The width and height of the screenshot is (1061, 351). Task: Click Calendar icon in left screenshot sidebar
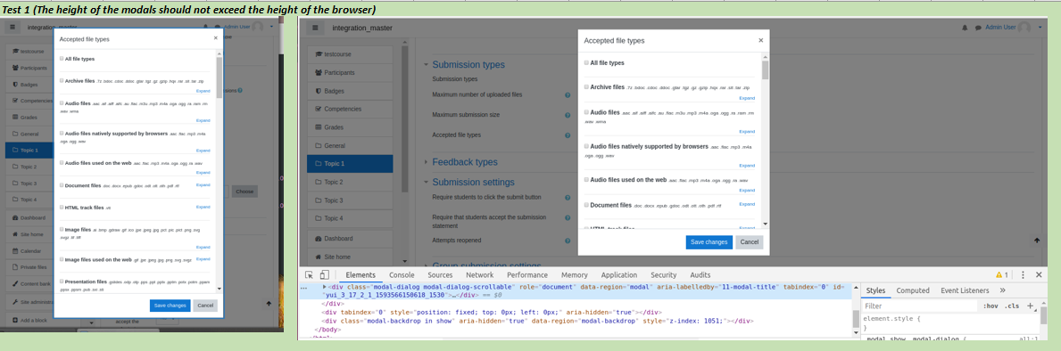click(15, 250)
